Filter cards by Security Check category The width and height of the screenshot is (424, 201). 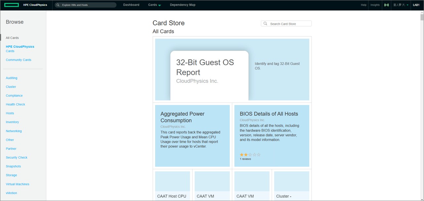tap(17, 157)
